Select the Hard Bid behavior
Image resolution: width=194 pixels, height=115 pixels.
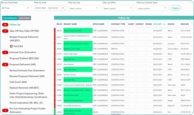click(x=18, y=46)
